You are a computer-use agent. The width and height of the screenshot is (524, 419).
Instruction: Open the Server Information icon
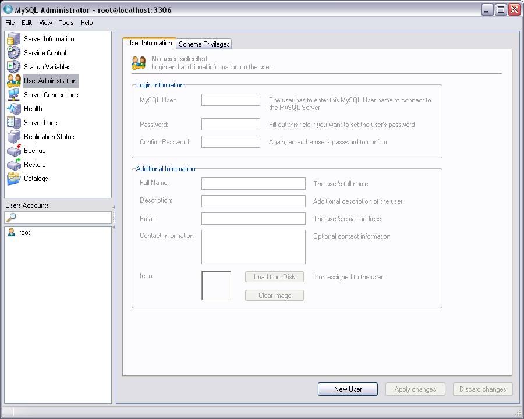pos(14,39)
